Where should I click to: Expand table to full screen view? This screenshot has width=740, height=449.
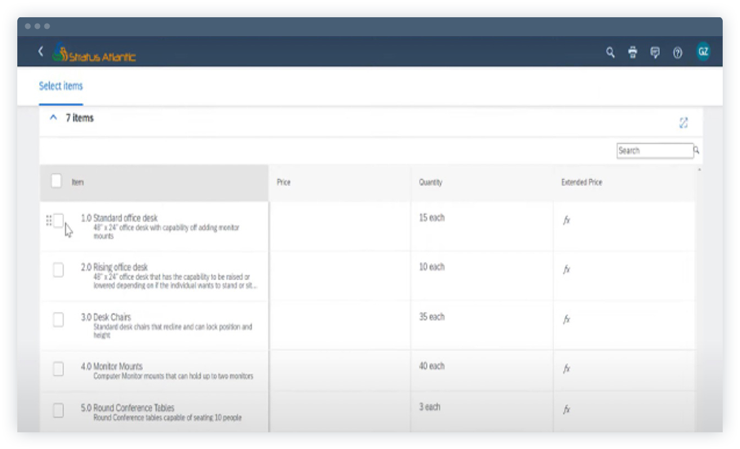click(684, 121)
